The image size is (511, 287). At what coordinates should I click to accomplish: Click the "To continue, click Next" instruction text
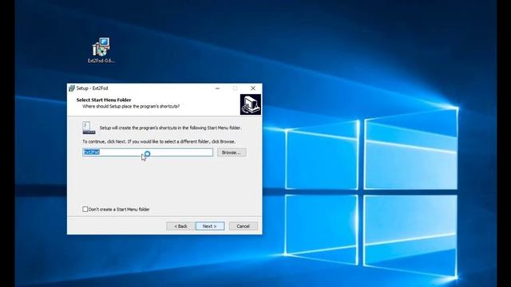point(159,142)
